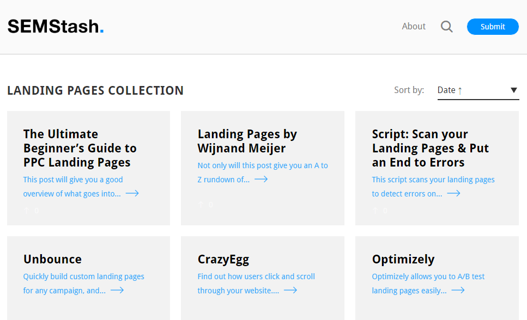The width and height of the screenshot is (527, 320).
Task: Click the 'Sort by:' label
Action: point(409,90)
